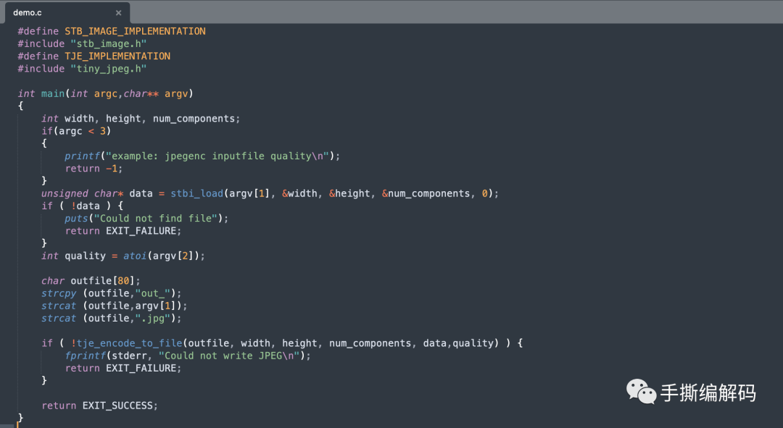Click the stbi_load function call
This screenshot has height=428, width=783.
196,193
